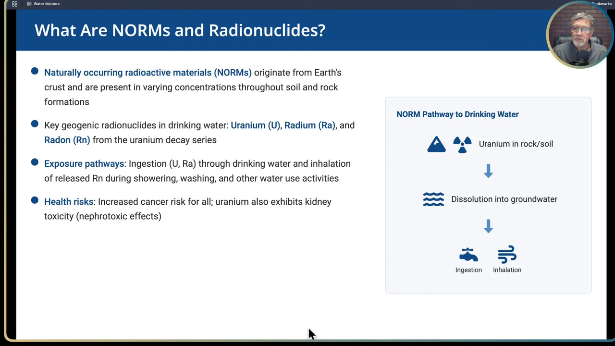Screen dimensions: 615x346
Task: Select the Water Masters breadcrumb item
Action: [47, 4]
